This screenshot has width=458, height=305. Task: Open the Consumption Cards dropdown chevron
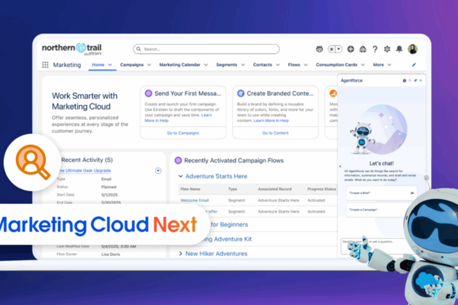click(363, 65)
